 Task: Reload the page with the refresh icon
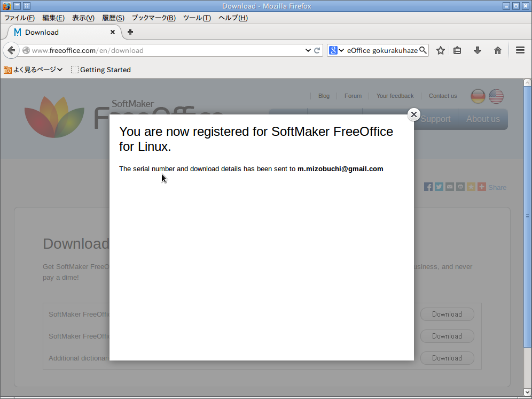coord(317,50)
